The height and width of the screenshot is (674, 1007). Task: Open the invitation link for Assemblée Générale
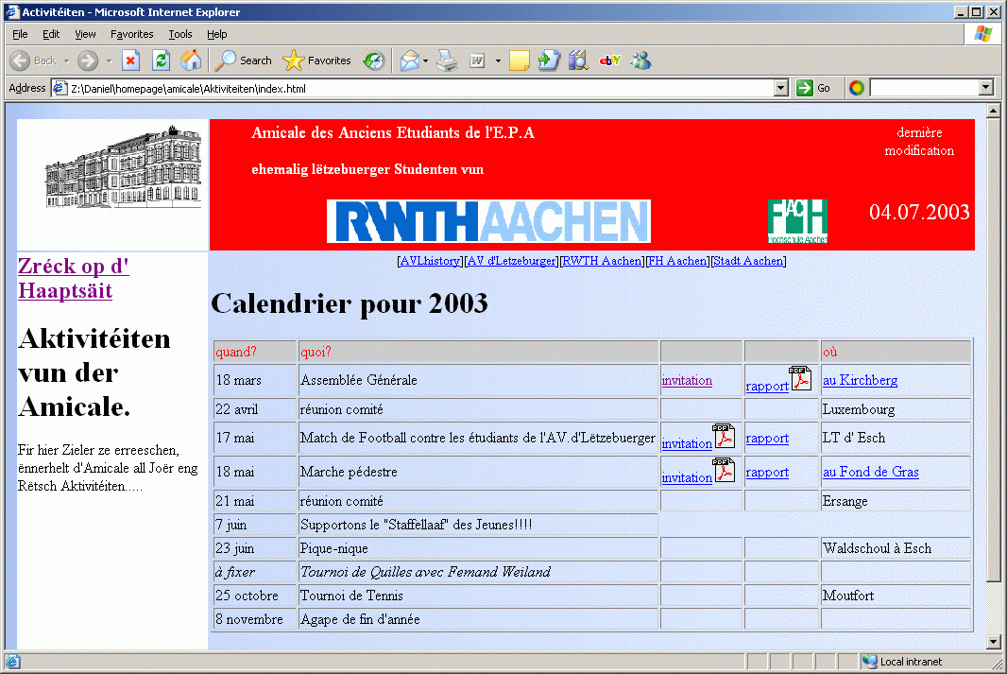(687, 380)
